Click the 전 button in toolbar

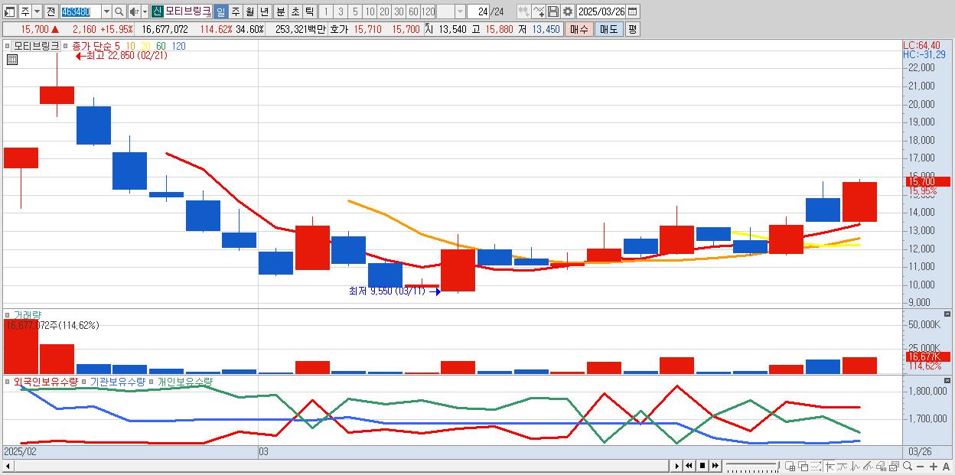pos(51,11)
